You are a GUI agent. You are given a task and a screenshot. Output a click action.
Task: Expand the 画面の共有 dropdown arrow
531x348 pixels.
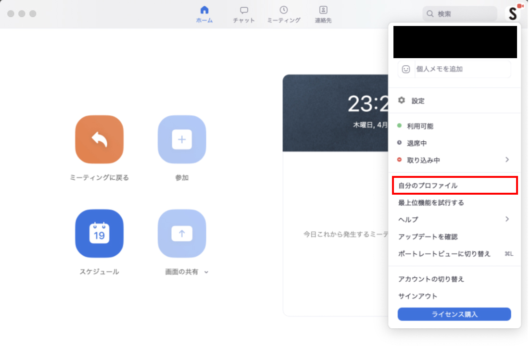point(206,272)
